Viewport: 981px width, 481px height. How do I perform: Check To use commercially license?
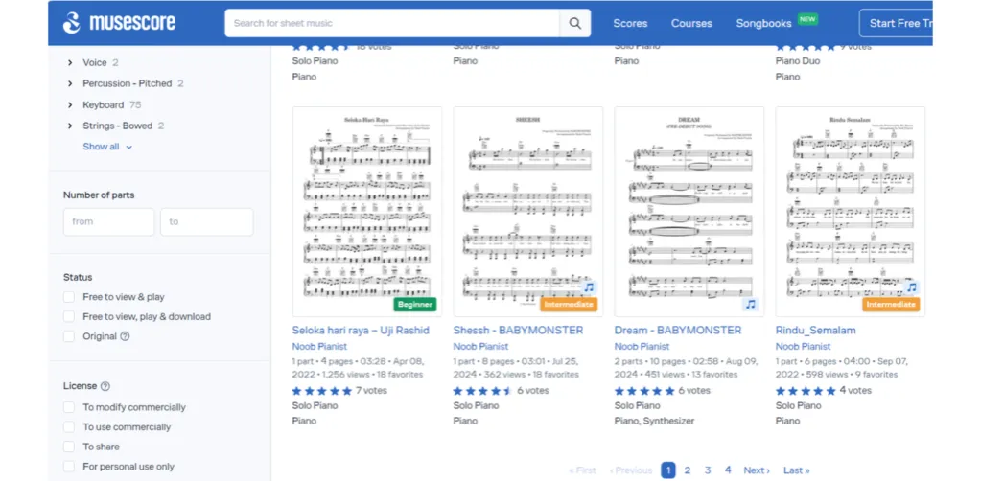pos(69,427)
